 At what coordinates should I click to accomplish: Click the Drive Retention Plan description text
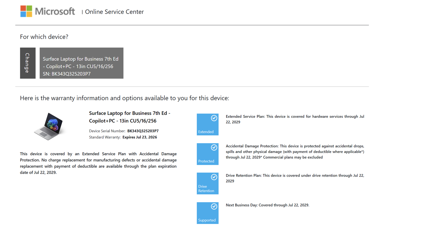295,178
